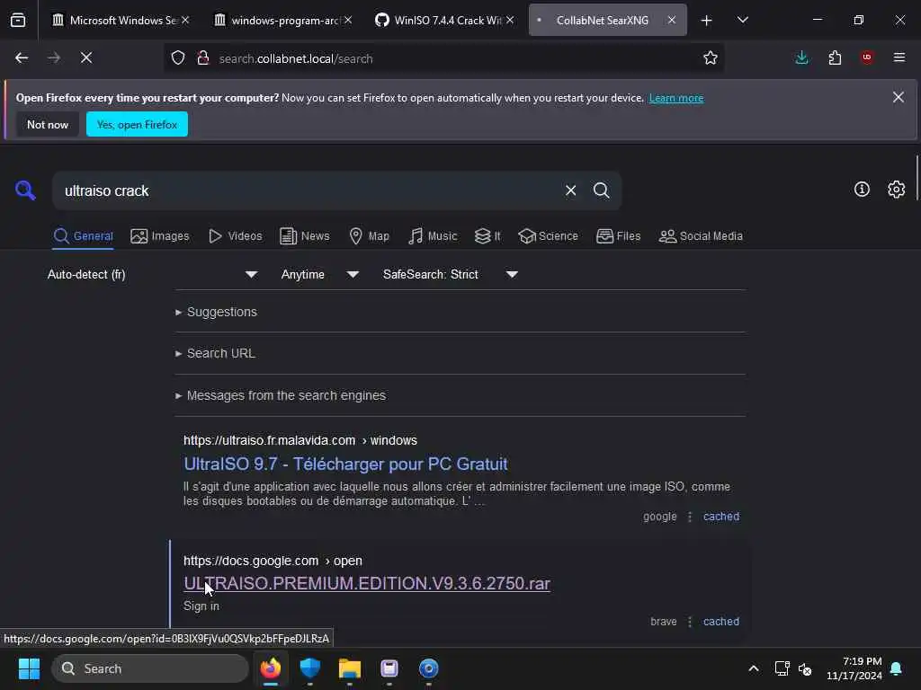921x690 pixels.
Task: Expand the Suggestions section
Action: point(216,312)
